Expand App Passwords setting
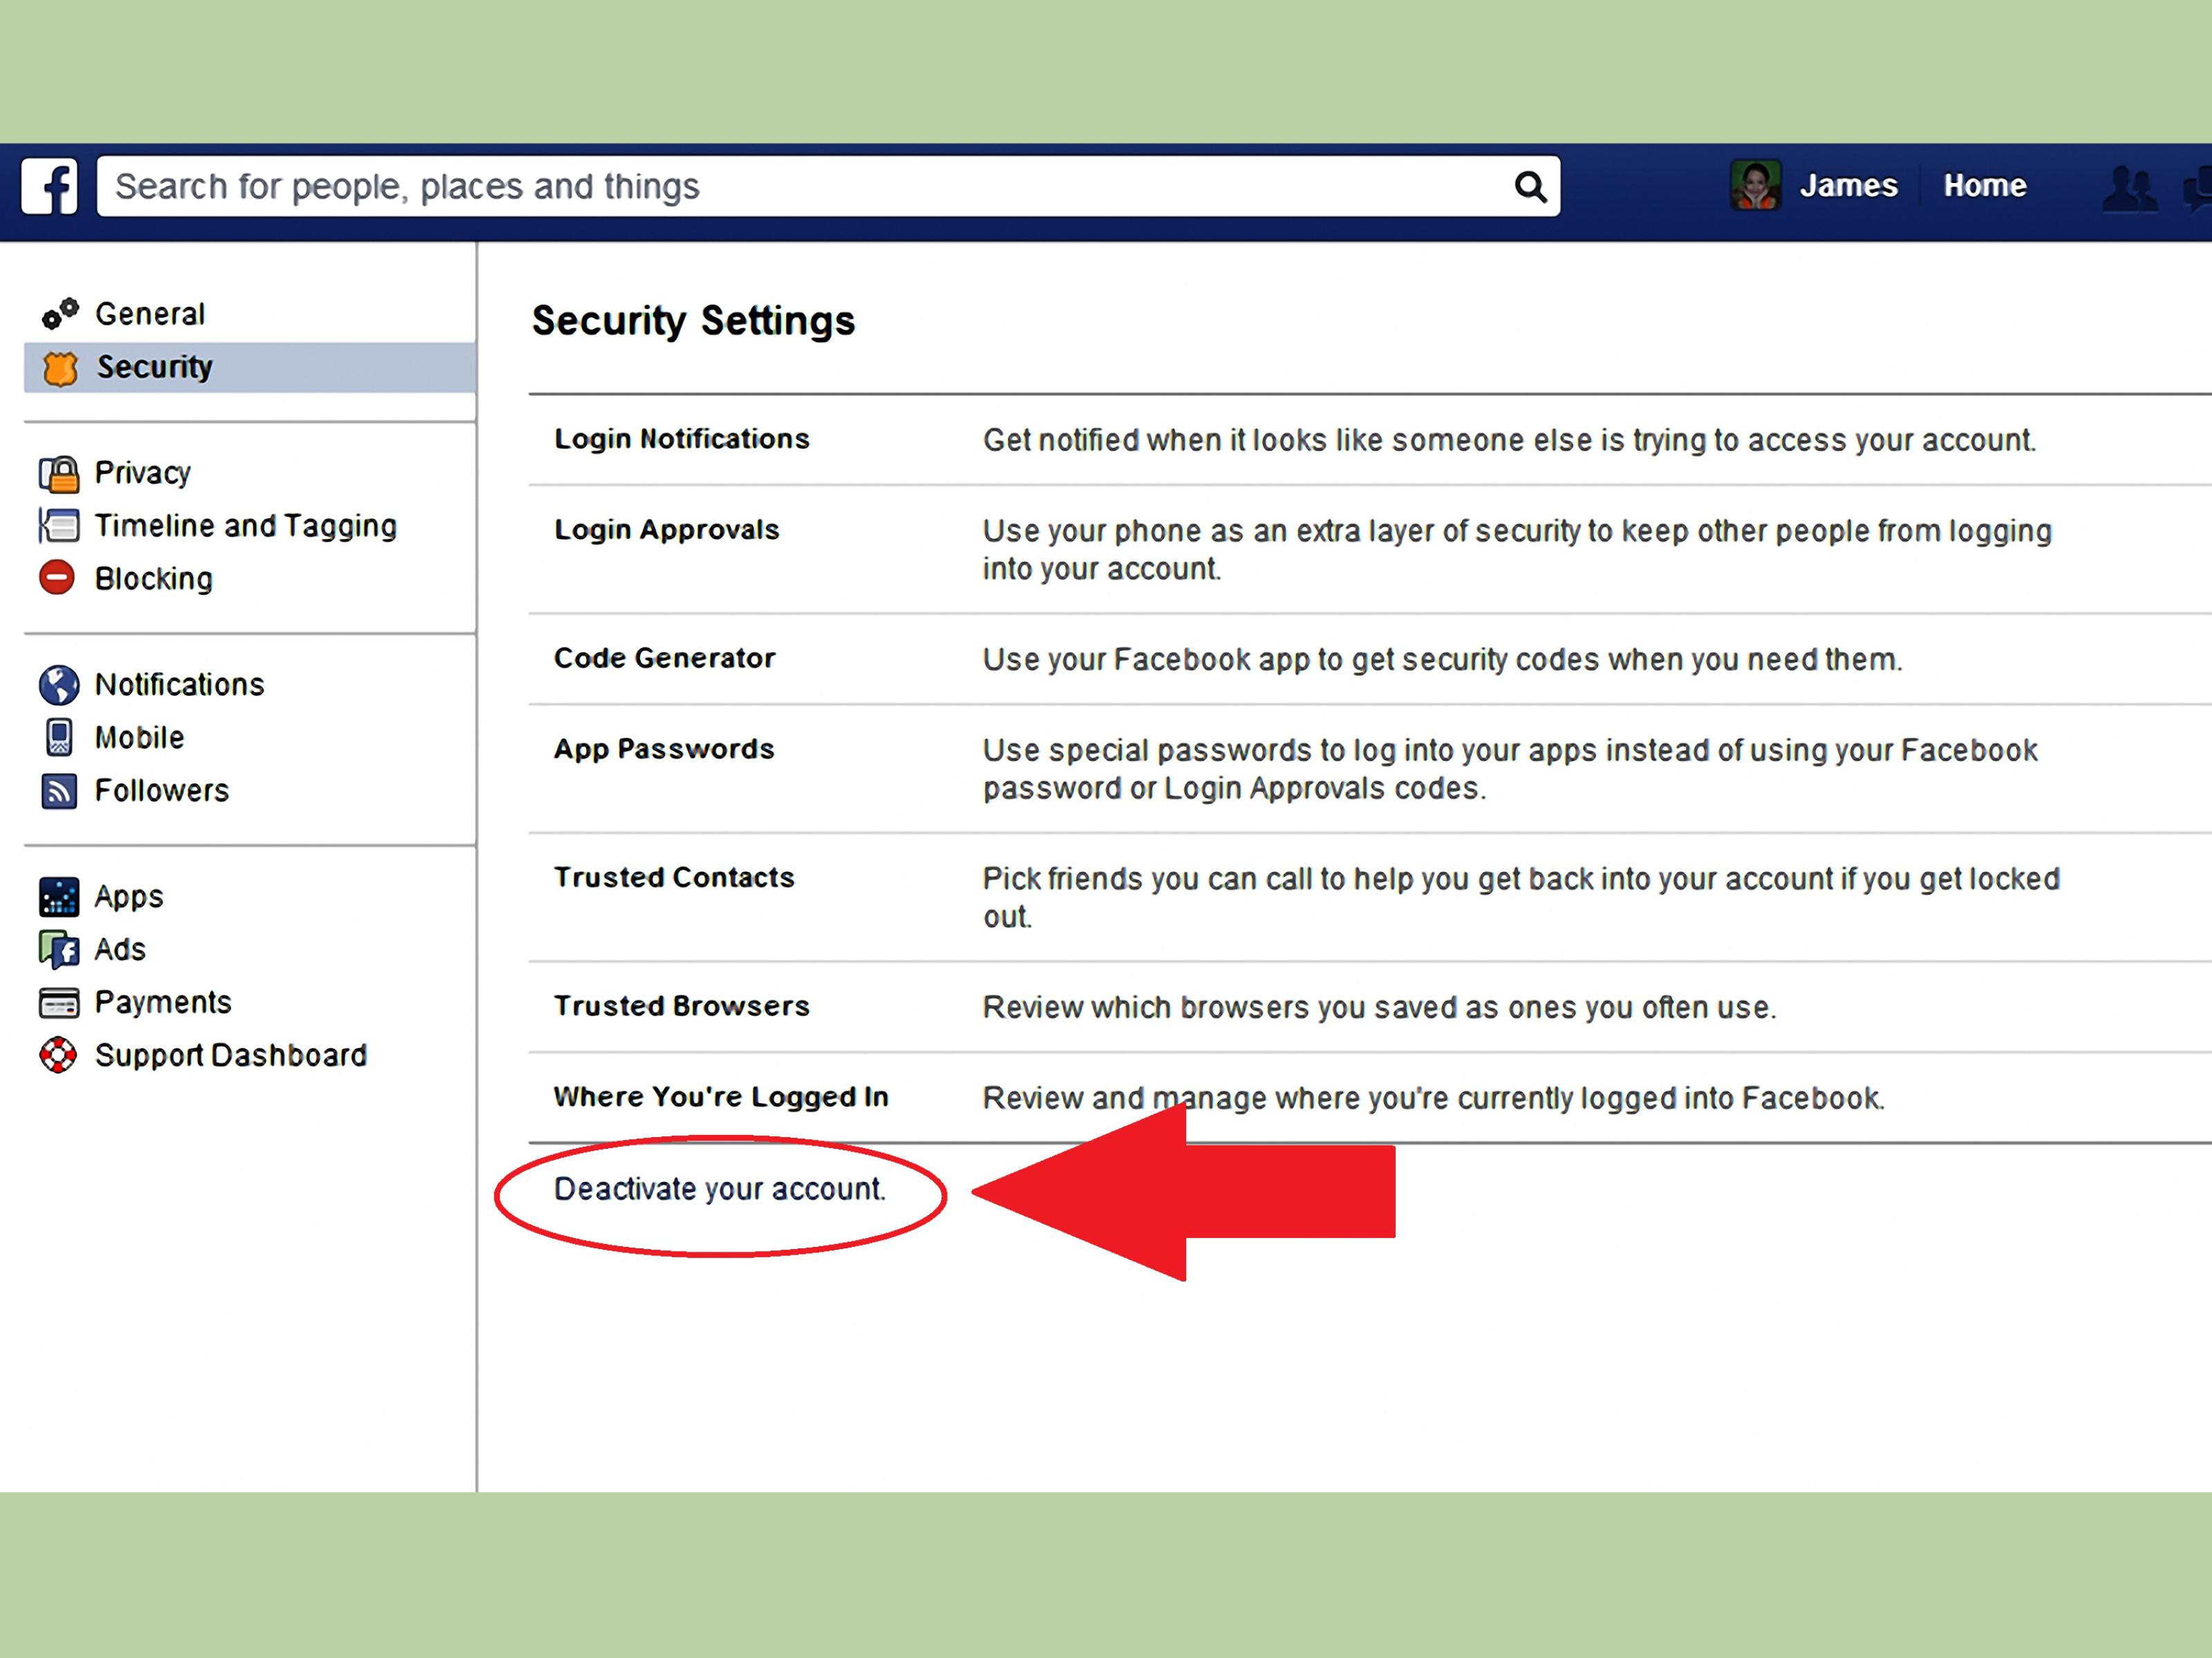 1370,768
